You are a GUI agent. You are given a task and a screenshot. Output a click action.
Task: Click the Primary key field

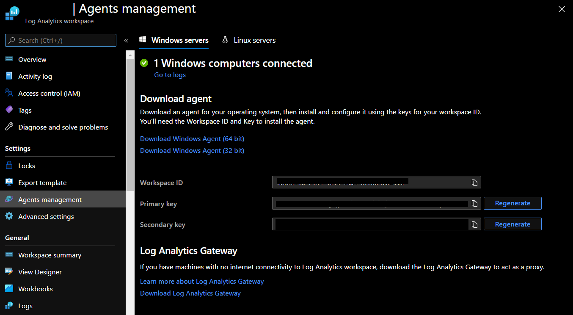point(377,203)
